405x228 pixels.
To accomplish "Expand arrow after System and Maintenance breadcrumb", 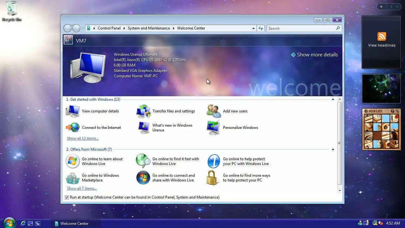I will [x=173, y=28].
